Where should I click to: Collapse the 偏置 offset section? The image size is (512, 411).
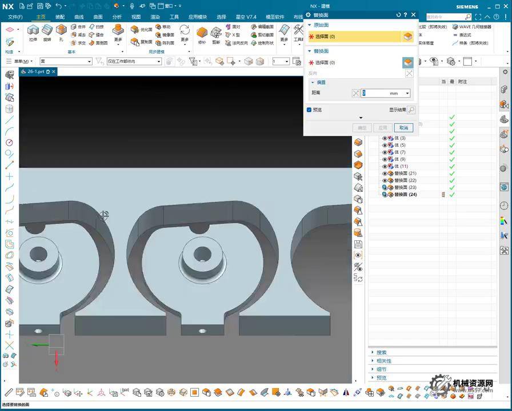click(x=313, y=82)
